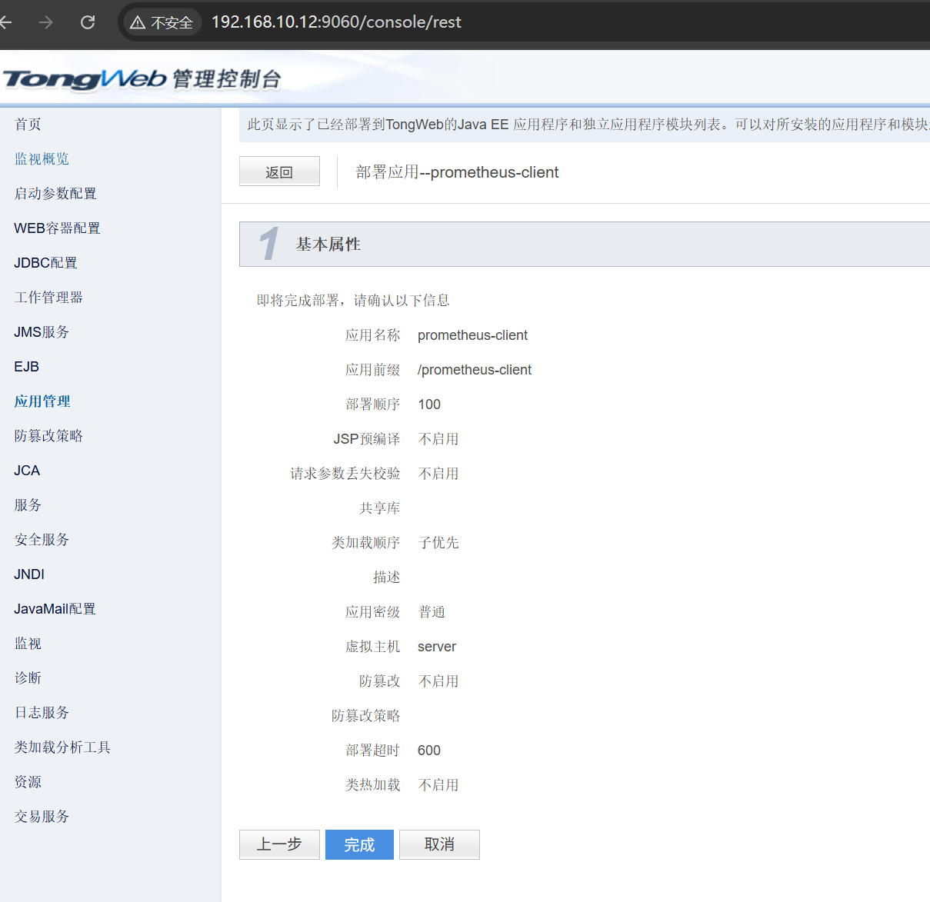Image resolution: width=930 pixels, height=902 pixels.
Task: Click the browser back arrow
Action: tap(5, 22)
